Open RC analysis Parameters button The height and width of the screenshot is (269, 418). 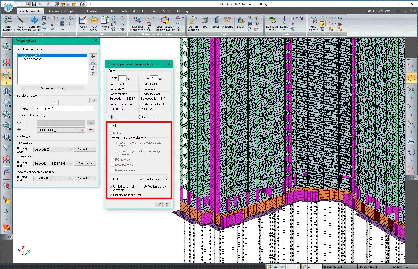pyautogui.click(x=85, y=149)
